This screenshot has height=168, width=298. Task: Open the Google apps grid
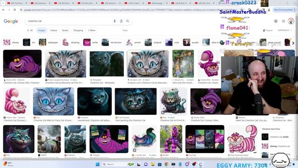tap(284, 21)
